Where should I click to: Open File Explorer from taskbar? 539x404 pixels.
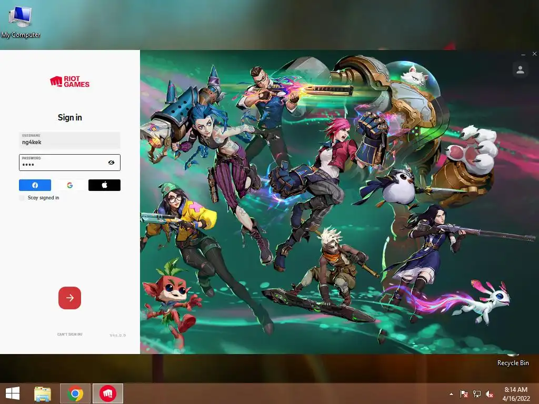pyautogui.click(x=43, y=393)
